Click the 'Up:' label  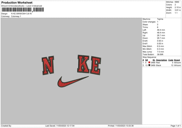pos(144,35)
